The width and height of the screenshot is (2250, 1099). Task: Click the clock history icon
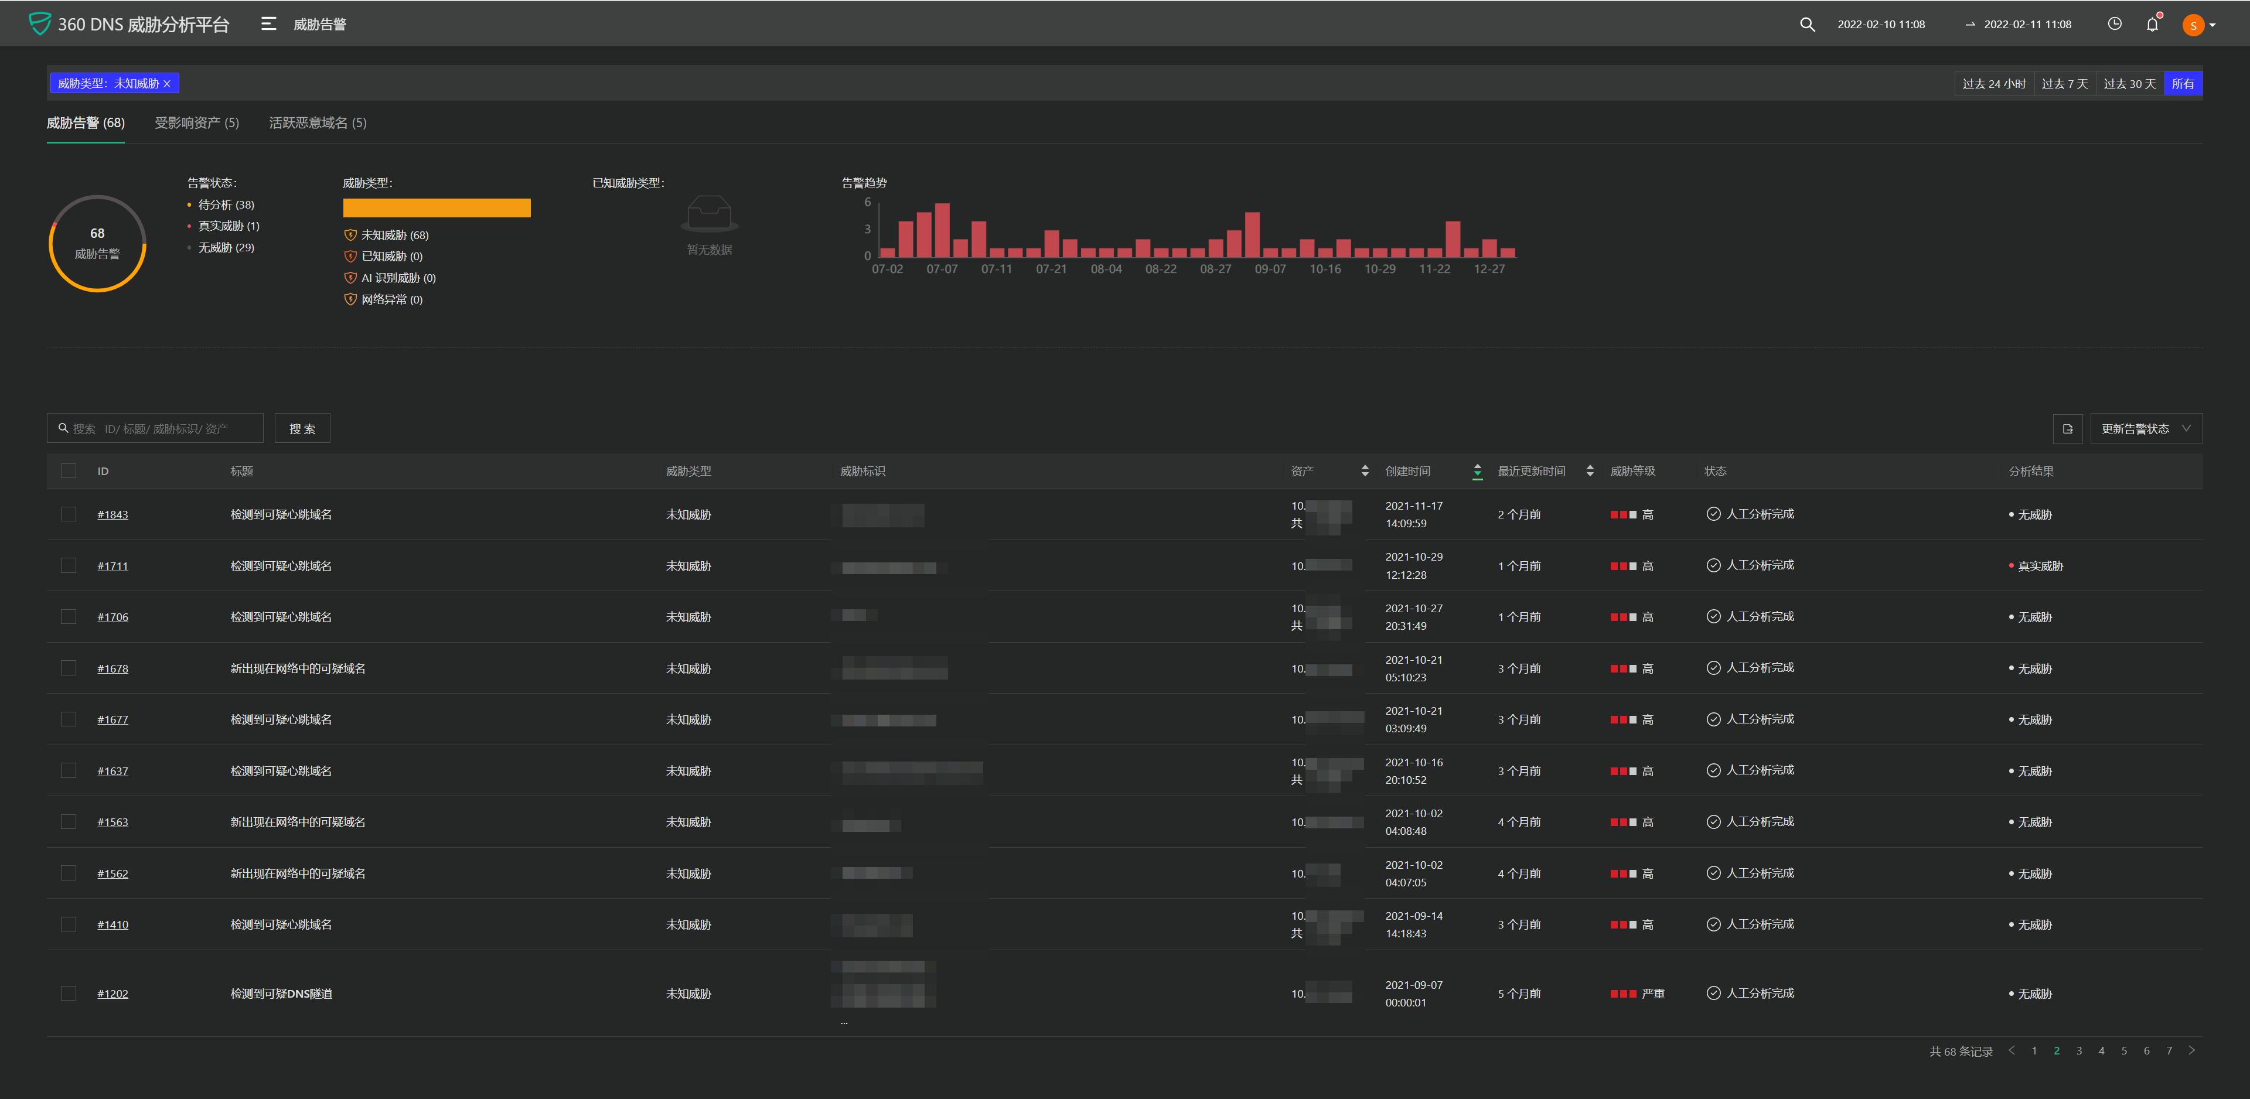click(2115, 25)
